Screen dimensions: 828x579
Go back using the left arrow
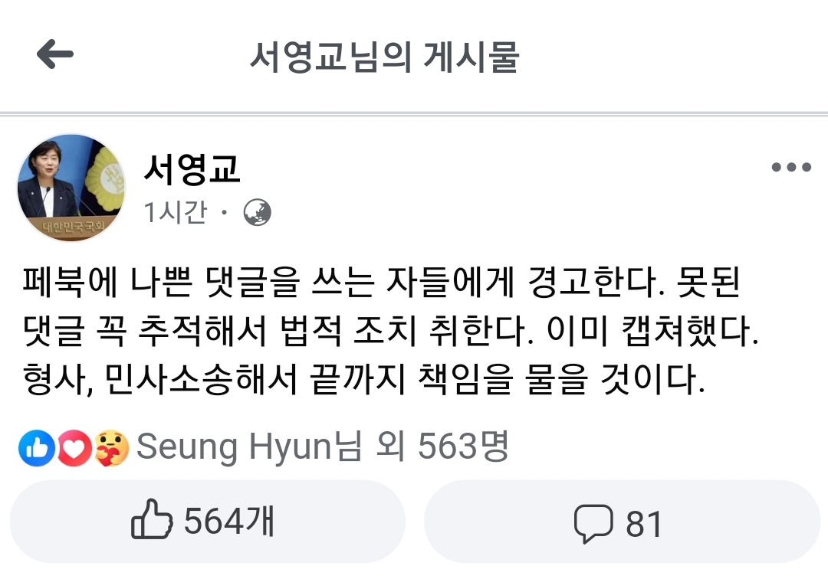click(x=55, y=54)
